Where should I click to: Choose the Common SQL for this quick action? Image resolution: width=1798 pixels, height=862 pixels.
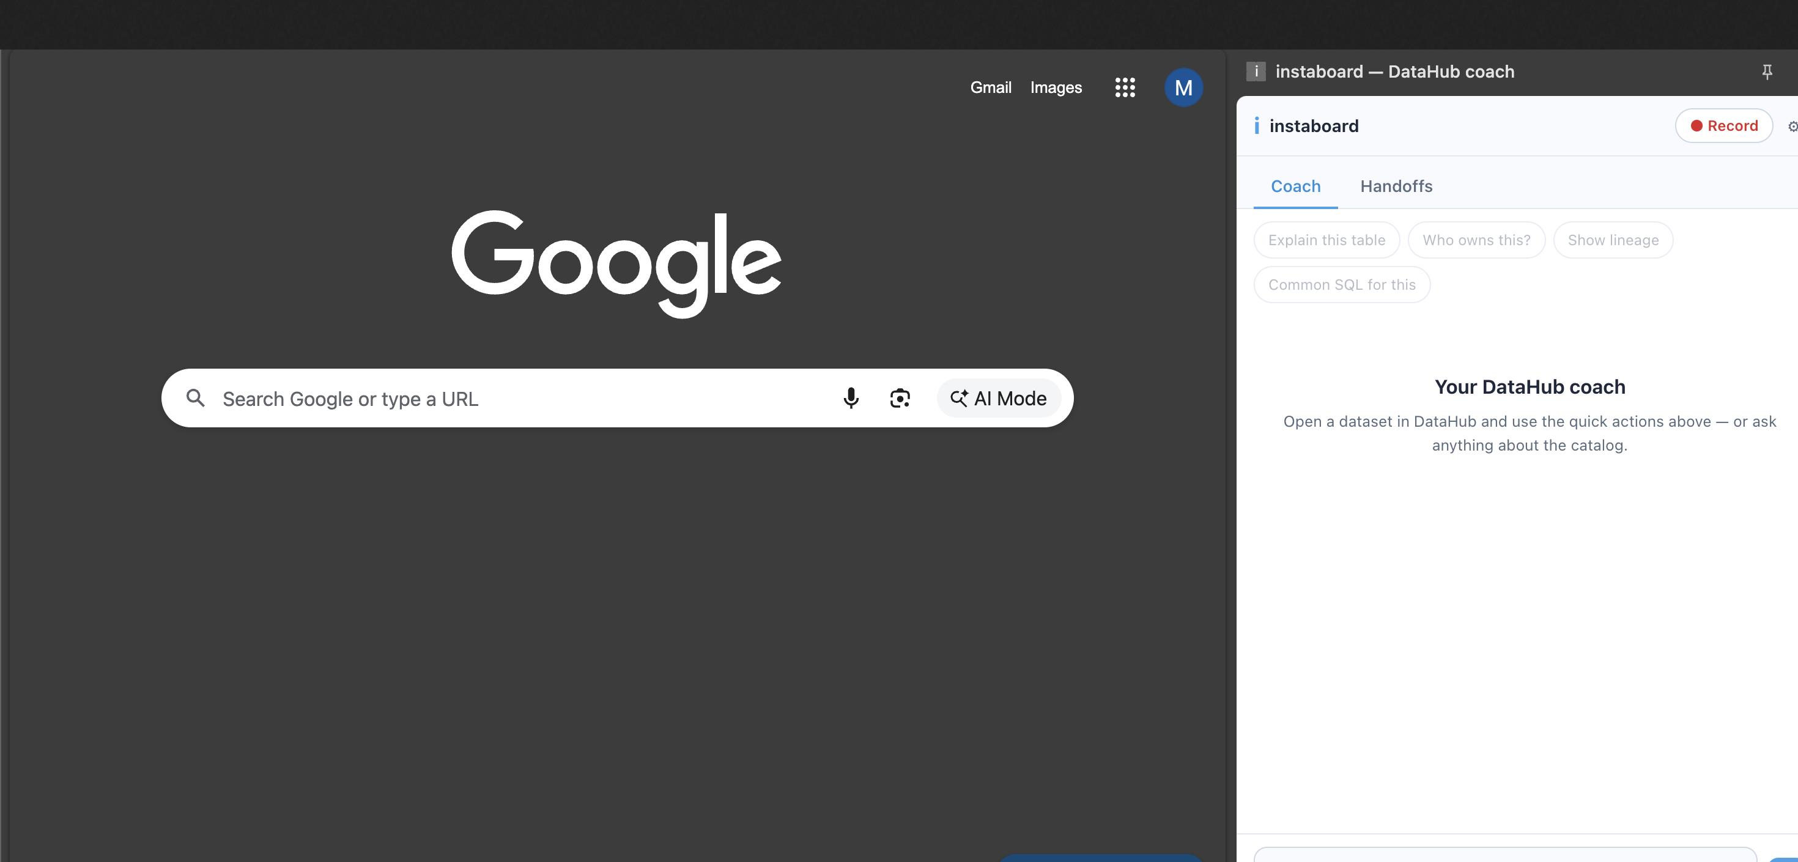(1342, 285)
